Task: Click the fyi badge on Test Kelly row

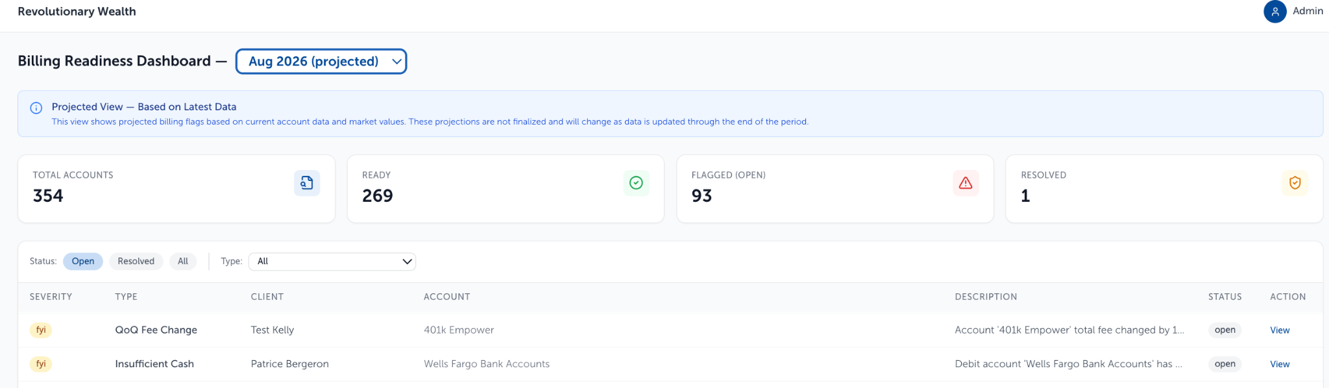Action: pyautogui.click(x=41, y=330)
